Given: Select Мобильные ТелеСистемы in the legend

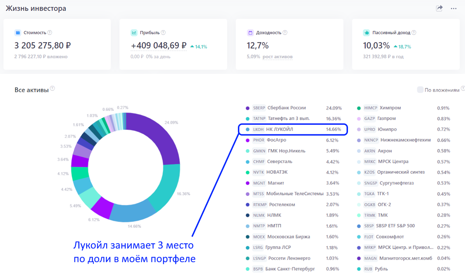Looking at the screenshot, I should (295, 194).
